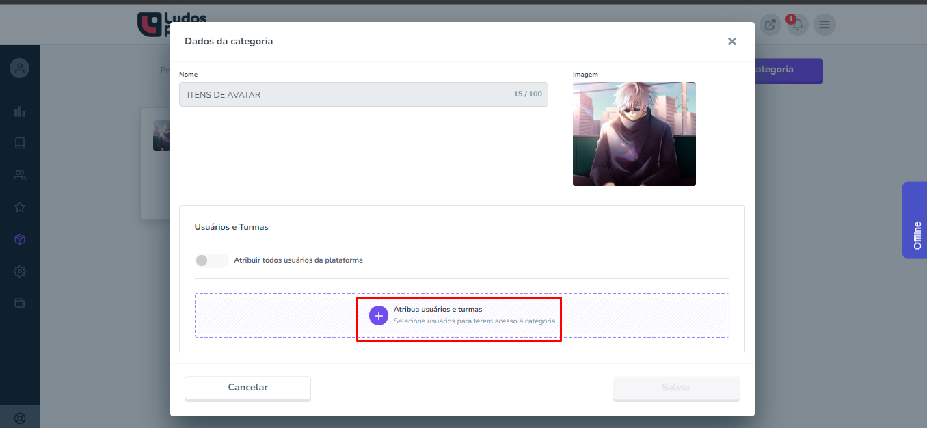Click the external link icon in header

pos(770,25)
